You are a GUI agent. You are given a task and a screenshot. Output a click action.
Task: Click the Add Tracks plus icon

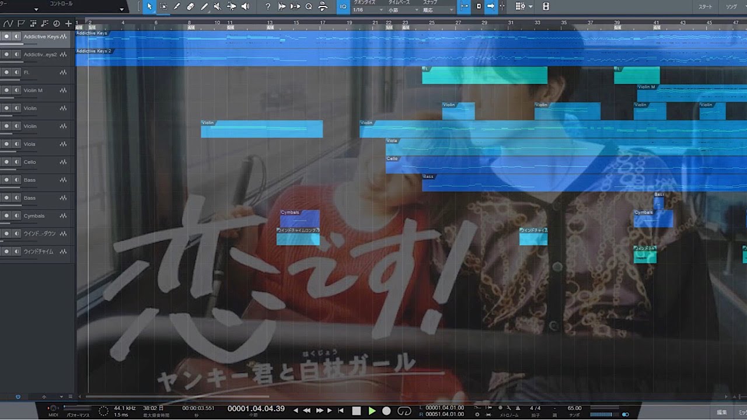[68, 24]
